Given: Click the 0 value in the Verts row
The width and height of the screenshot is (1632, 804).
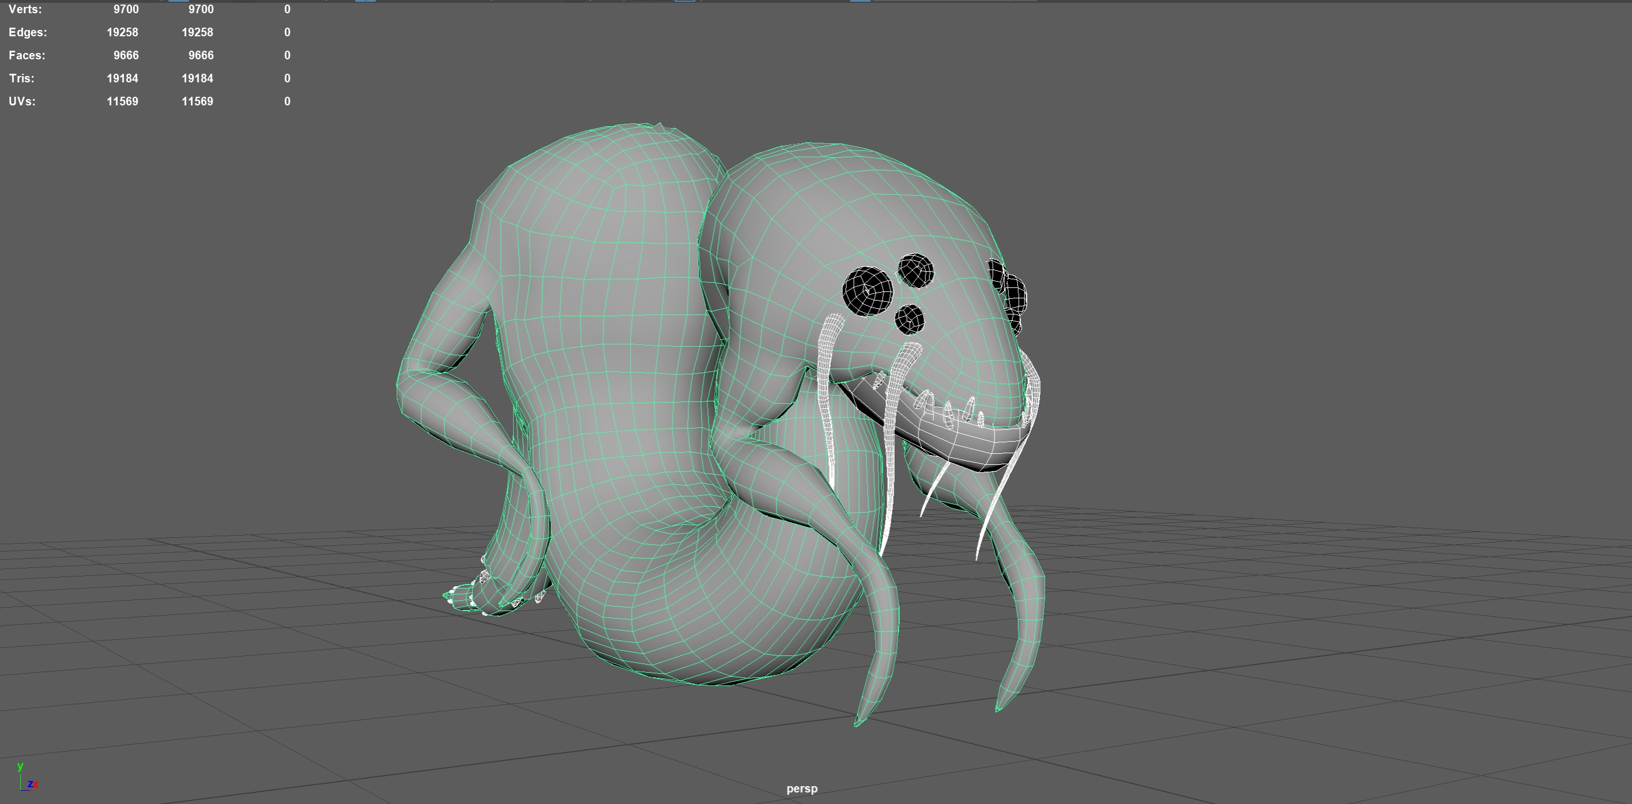Looking at the screenshot, I should (x=287, y=9).
